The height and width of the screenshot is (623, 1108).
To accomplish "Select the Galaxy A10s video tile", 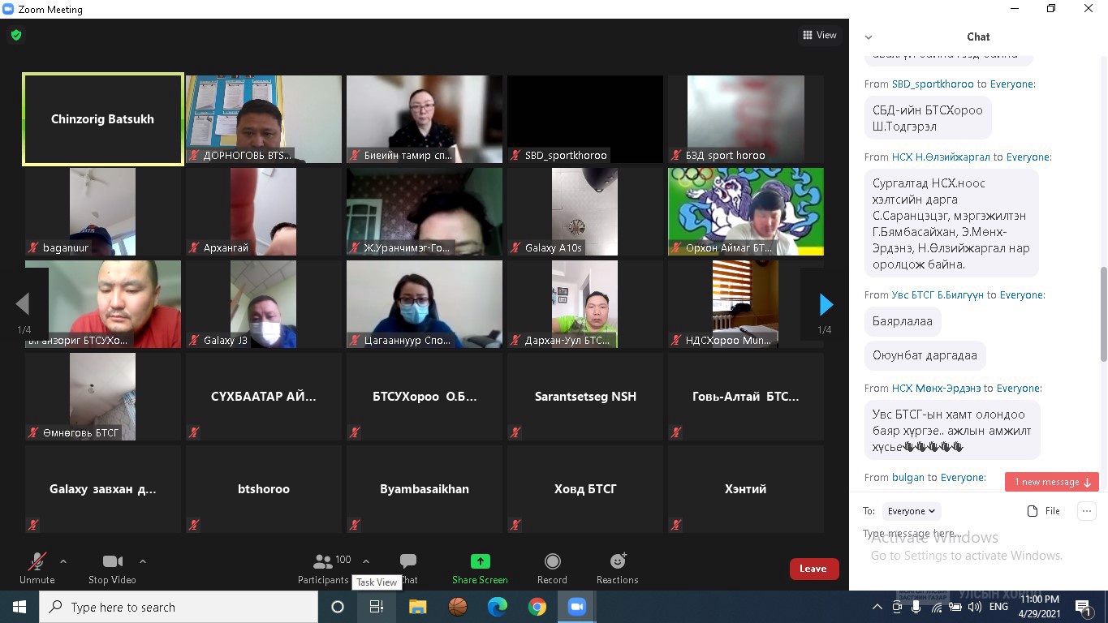I will coord(584,212).
